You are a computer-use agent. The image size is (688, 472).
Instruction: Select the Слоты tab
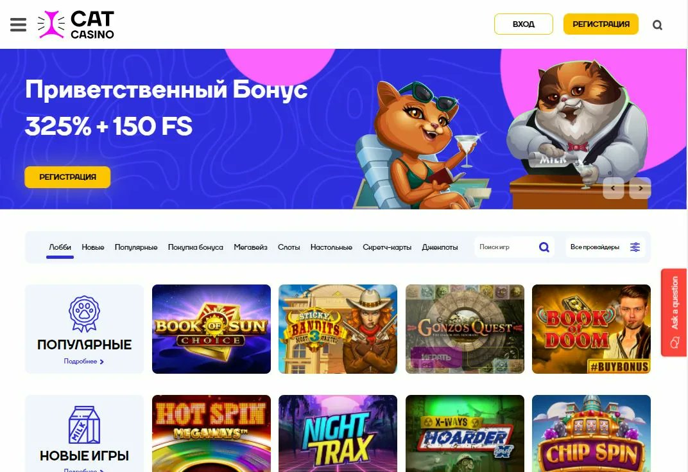point(289,247)
